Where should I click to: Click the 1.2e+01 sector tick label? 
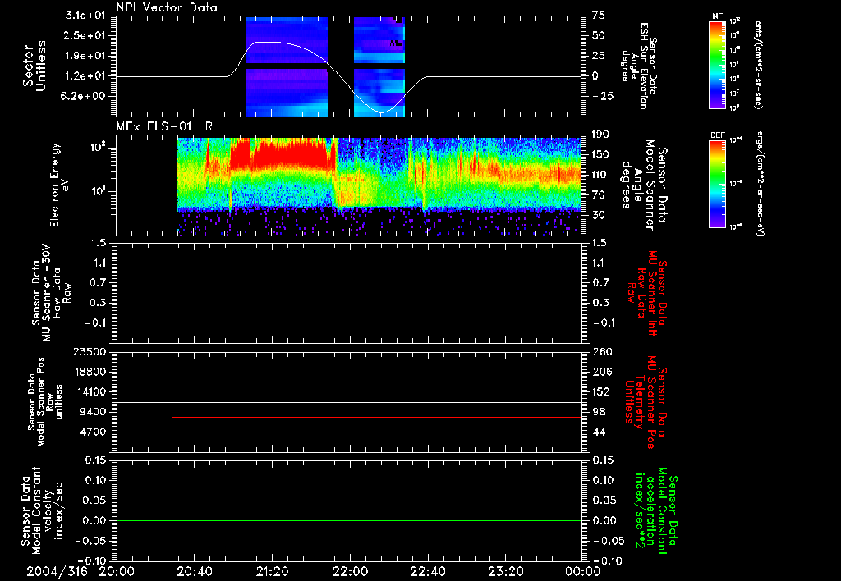[85, 76]
